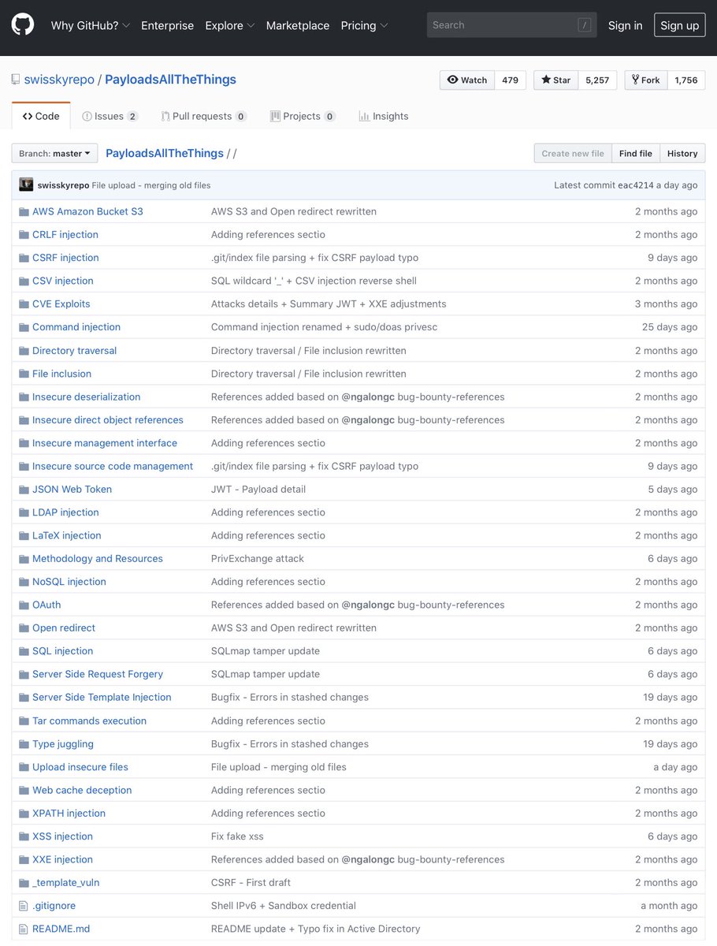Open the 1,756 forks count
The width and height of the screenshot is (717, 946).
[x=686, y=80]
